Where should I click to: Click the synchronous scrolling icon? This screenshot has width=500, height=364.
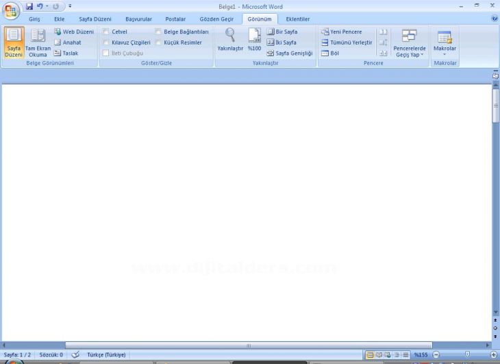tap(383, 43)
